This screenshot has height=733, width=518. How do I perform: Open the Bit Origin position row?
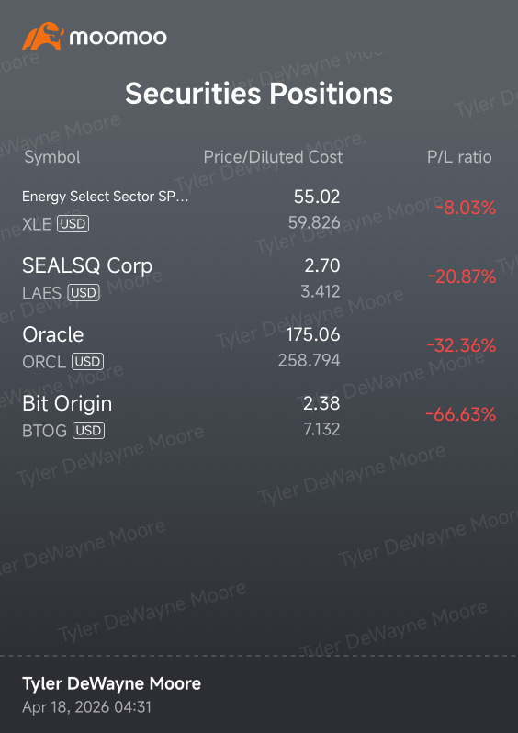[x=259, y=416]
